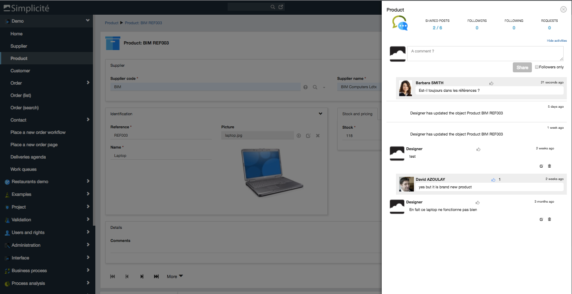
Task: Open Work queues menu item
Action: click(x=23, y=169)
